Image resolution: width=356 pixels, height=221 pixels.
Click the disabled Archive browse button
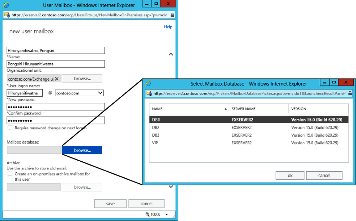(82, 187)
